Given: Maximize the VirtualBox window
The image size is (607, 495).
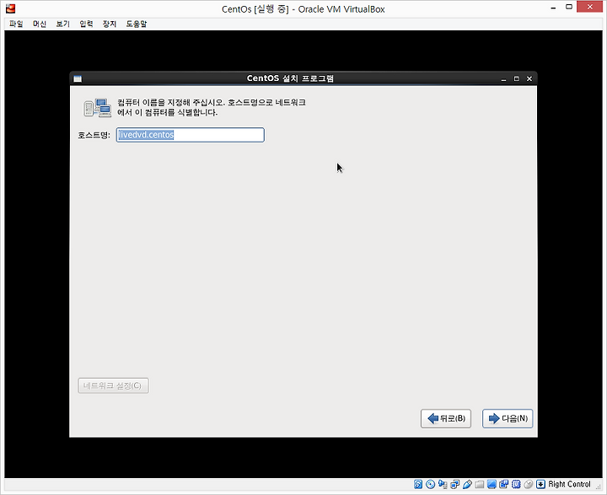Looking at the screenshot, I should (x=569, y=7).
